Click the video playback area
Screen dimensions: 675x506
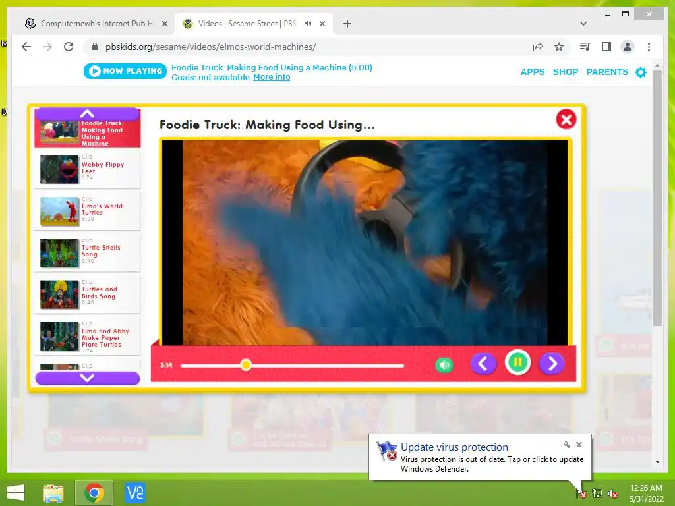click(x=365, y=242)
